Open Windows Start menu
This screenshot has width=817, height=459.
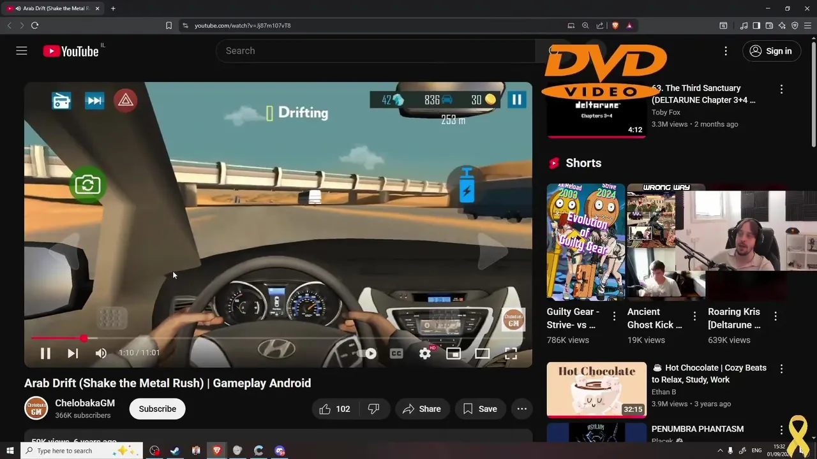[x=10, y=451]
